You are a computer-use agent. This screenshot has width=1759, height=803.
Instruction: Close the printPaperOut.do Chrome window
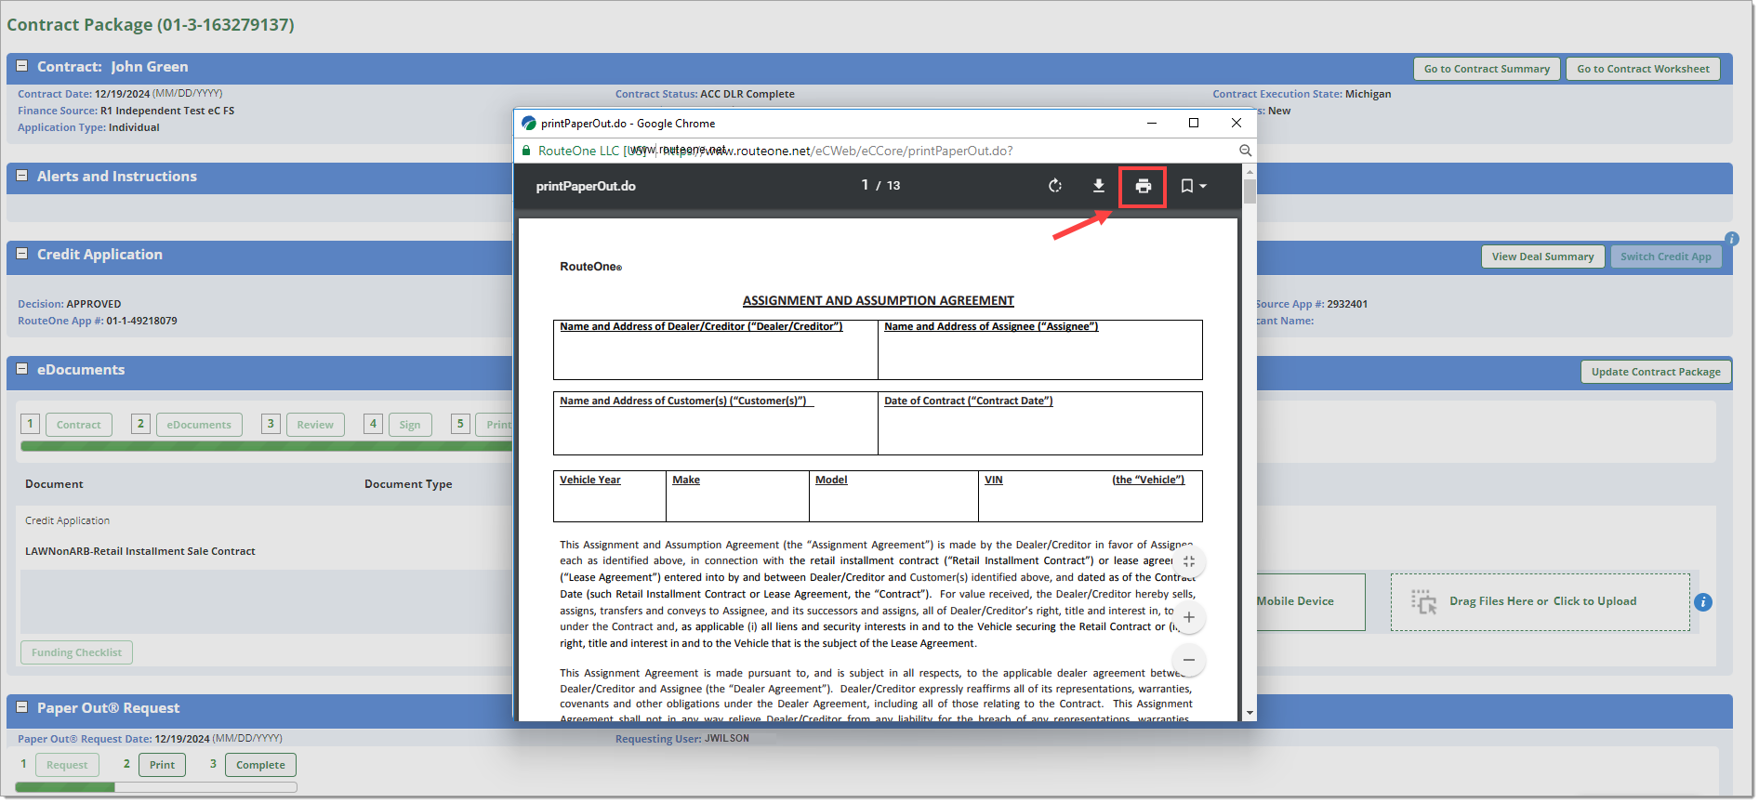(x=1236, y=123)
